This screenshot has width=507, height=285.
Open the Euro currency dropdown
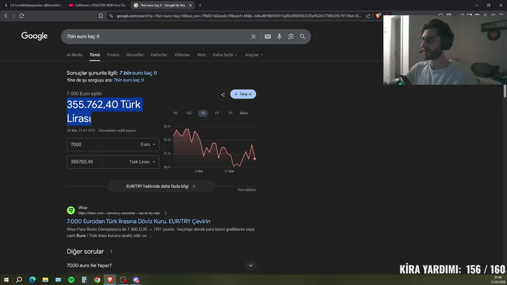pyautogui.click(x=148, y=144)
